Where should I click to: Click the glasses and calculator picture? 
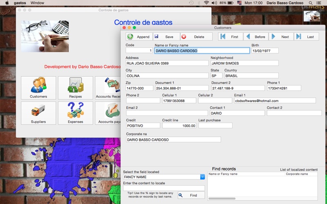click(x=45, y=36)
